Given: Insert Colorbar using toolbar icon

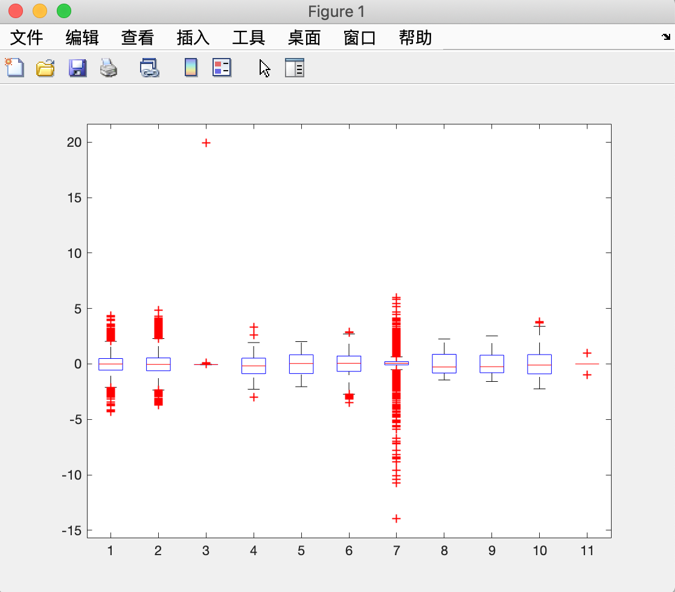Looking at the screenshot, I should [191, 68].
